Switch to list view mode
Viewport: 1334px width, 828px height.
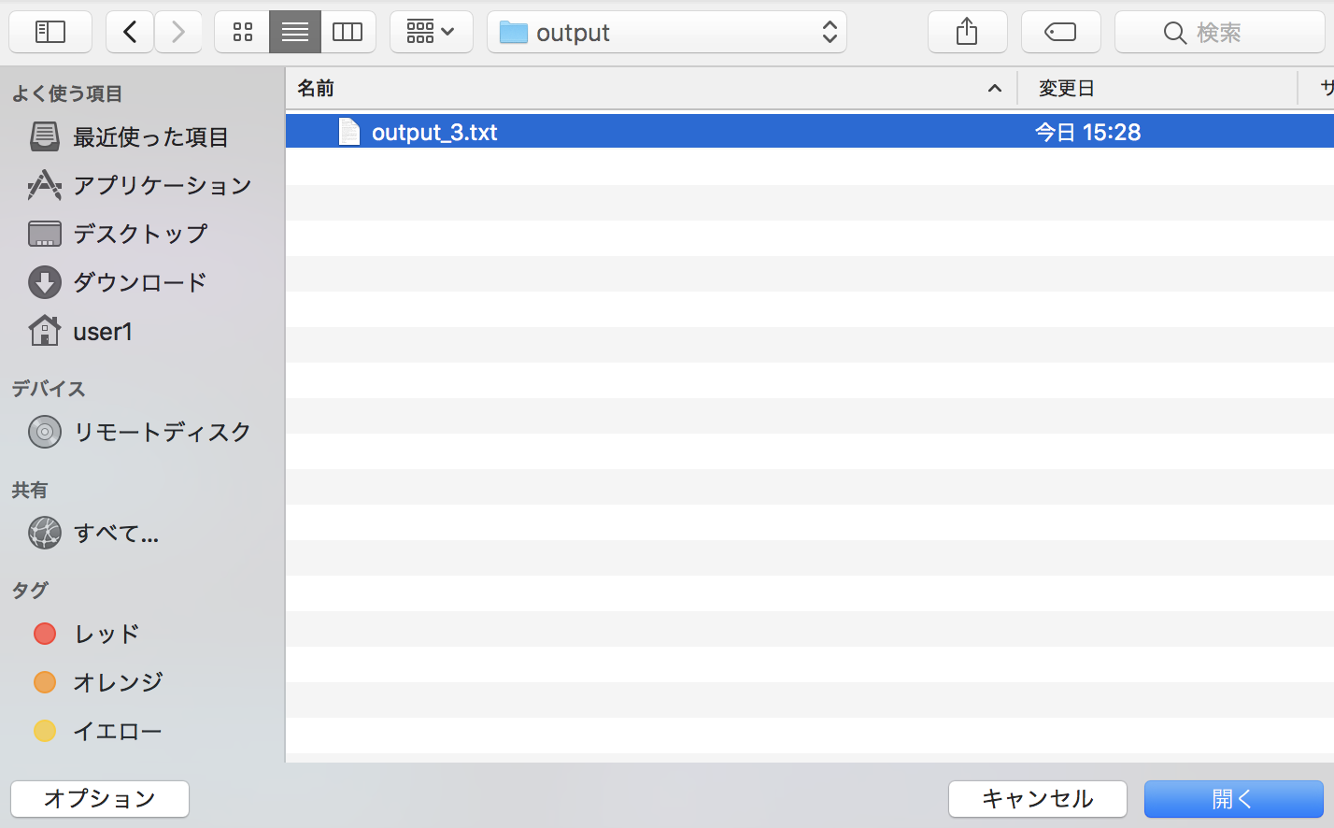[x=295, y=33]
